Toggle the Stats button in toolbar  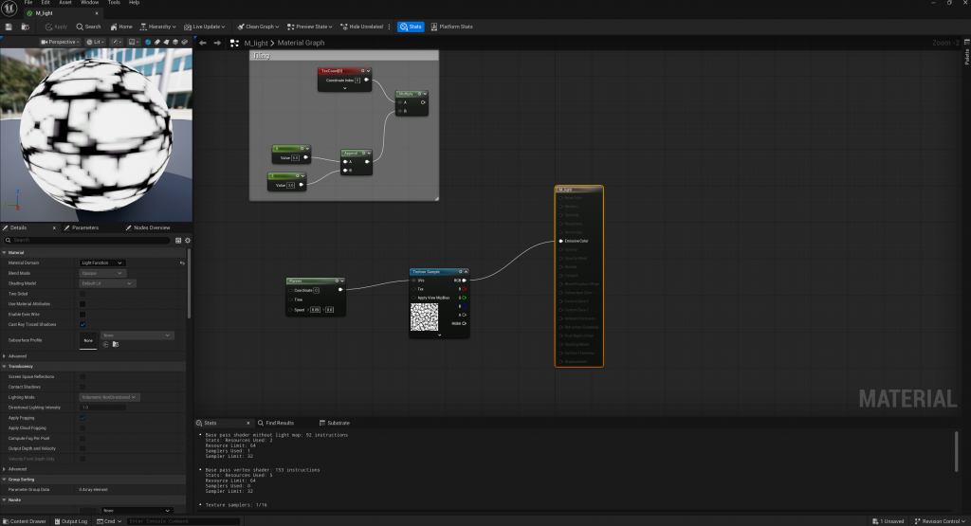pos(411,27)
